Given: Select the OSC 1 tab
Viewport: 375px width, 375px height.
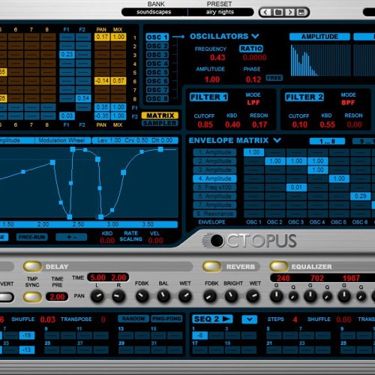Looking at the screenshot, I should click(x=157, y=37).
